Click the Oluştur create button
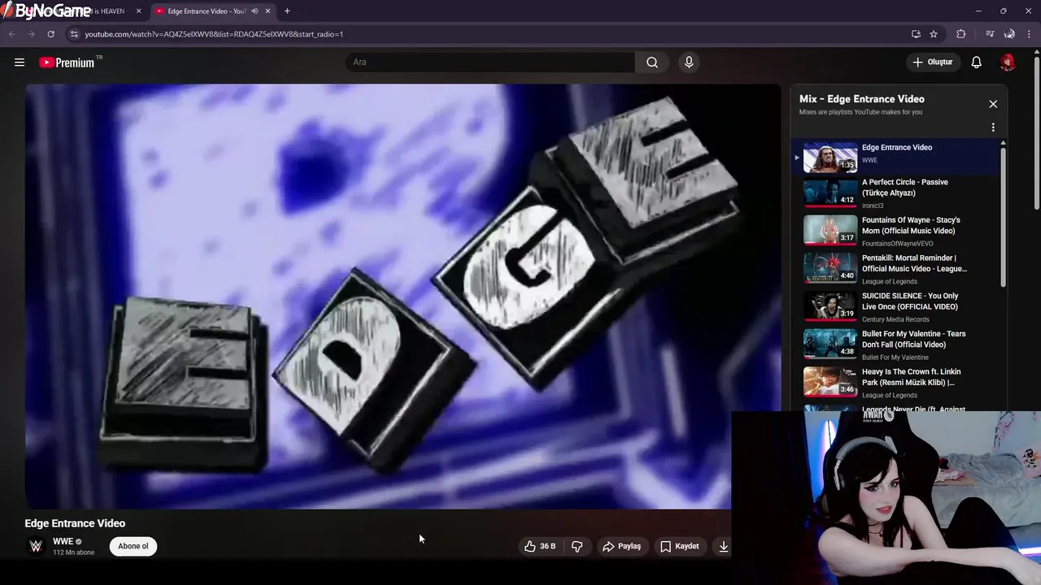The image size is (1041, 585). pos(932,63)
